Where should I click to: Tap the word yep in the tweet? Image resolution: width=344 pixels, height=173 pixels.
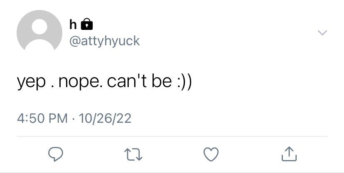click(32, 82)
